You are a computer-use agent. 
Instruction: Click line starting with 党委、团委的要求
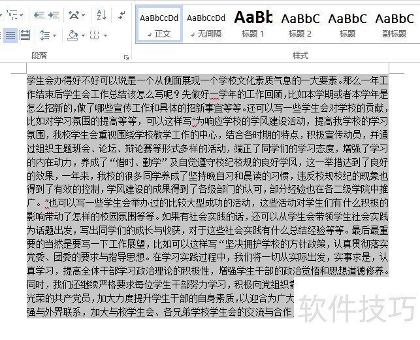click(x=207, y=258)
